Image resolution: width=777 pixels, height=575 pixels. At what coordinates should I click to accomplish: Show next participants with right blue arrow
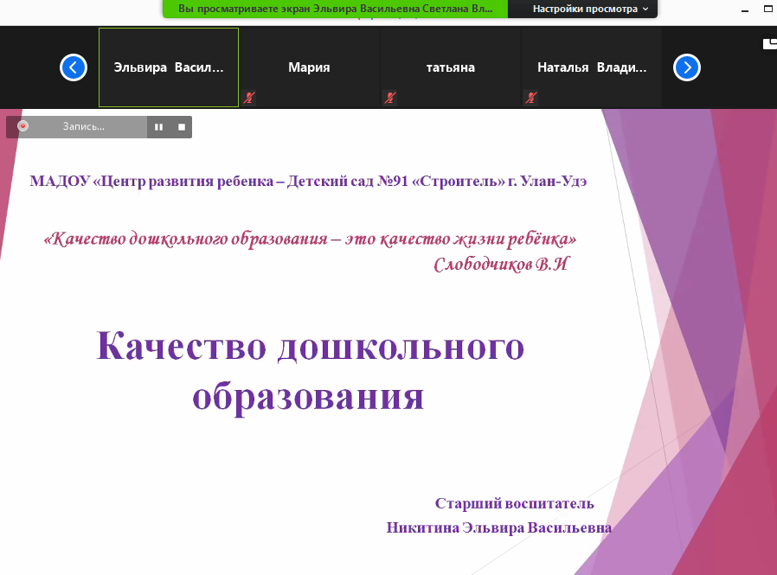click(x=686, y=67)
